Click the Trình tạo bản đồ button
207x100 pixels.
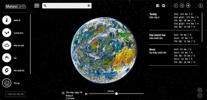pos(16,94)
